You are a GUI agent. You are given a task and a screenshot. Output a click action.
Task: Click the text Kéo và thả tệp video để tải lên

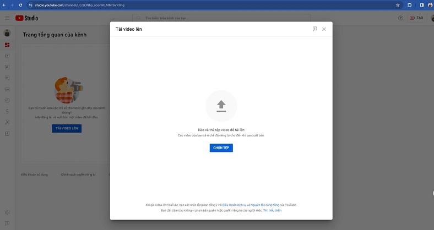221,130
